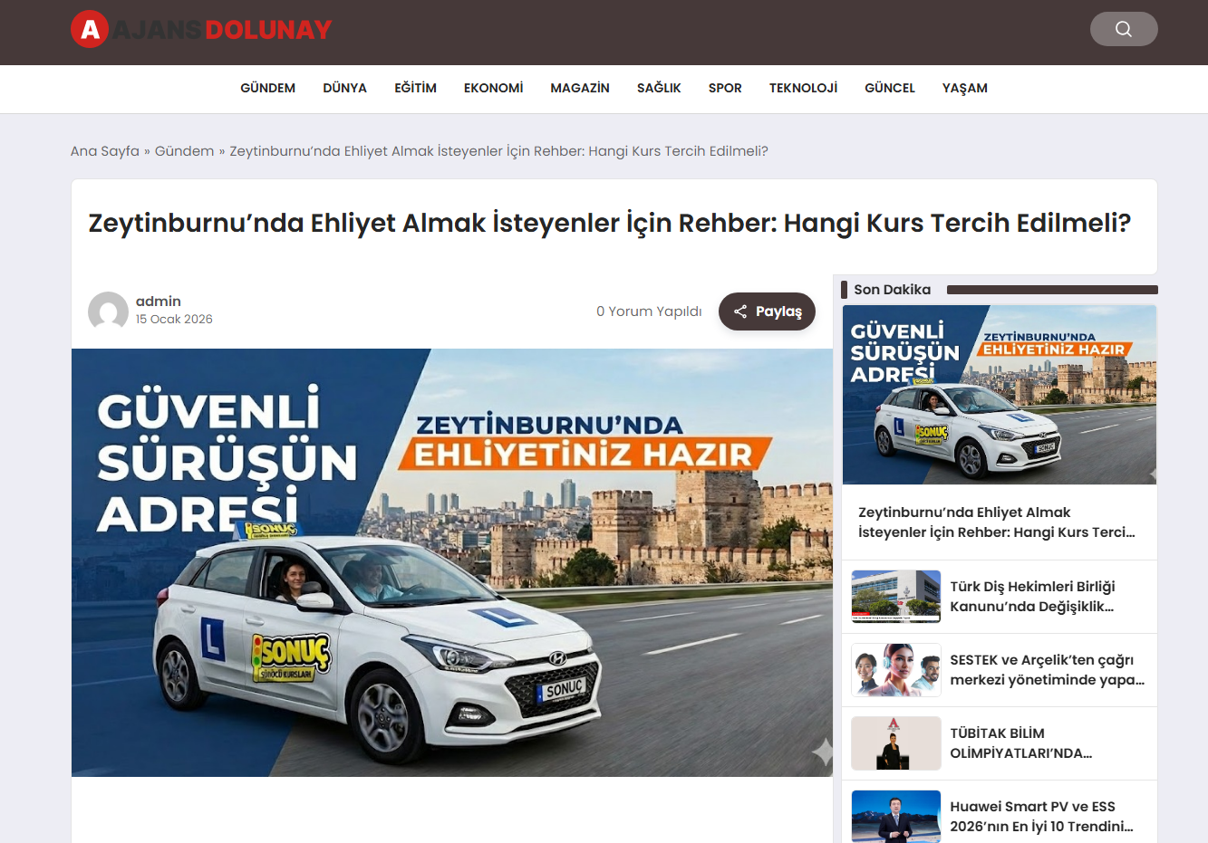Image resolution: width=1208 pixels, height=843 pixels.
Task: Click the Huawei Smart PV news thumbnail
Action: [x=895, y=816]
